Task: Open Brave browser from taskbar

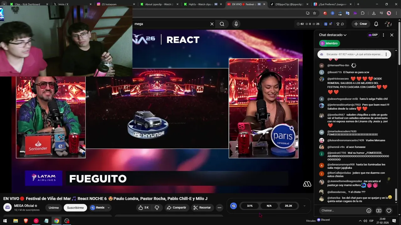Action: point(26,221)
